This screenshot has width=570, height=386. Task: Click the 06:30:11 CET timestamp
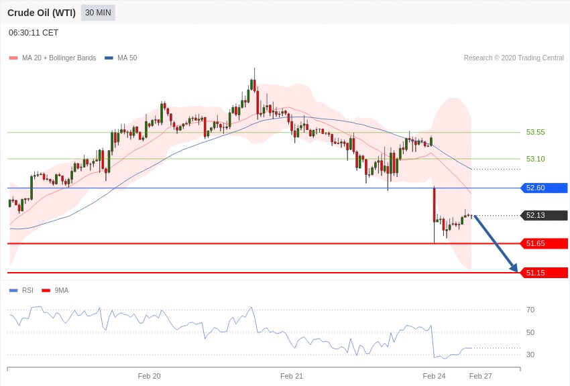pyautogui.click(x=34, y=33)
